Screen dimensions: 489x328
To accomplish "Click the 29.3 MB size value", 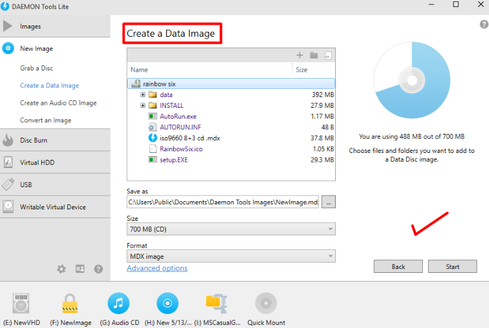I will [x=322, y=160].
